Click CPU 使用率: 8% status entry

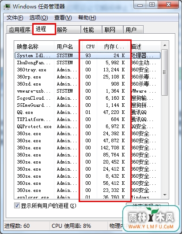click(x=72, y=226)
